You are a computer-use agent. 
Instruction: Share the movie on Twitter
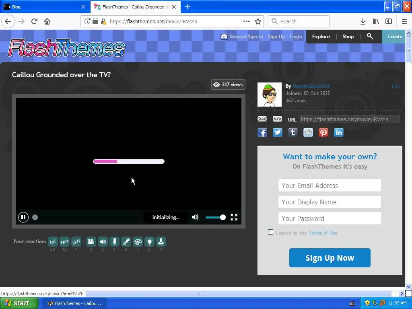278,132
